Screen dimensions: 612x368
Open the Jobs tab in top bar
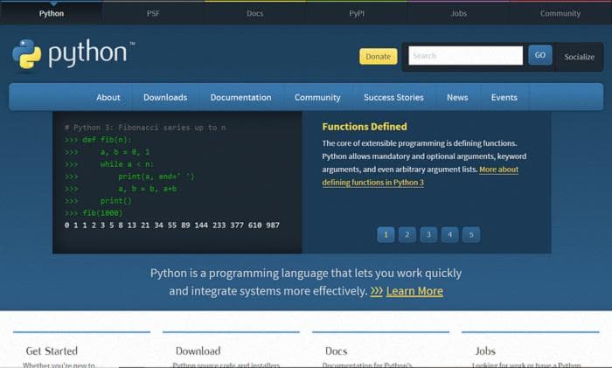pos(459,13)
